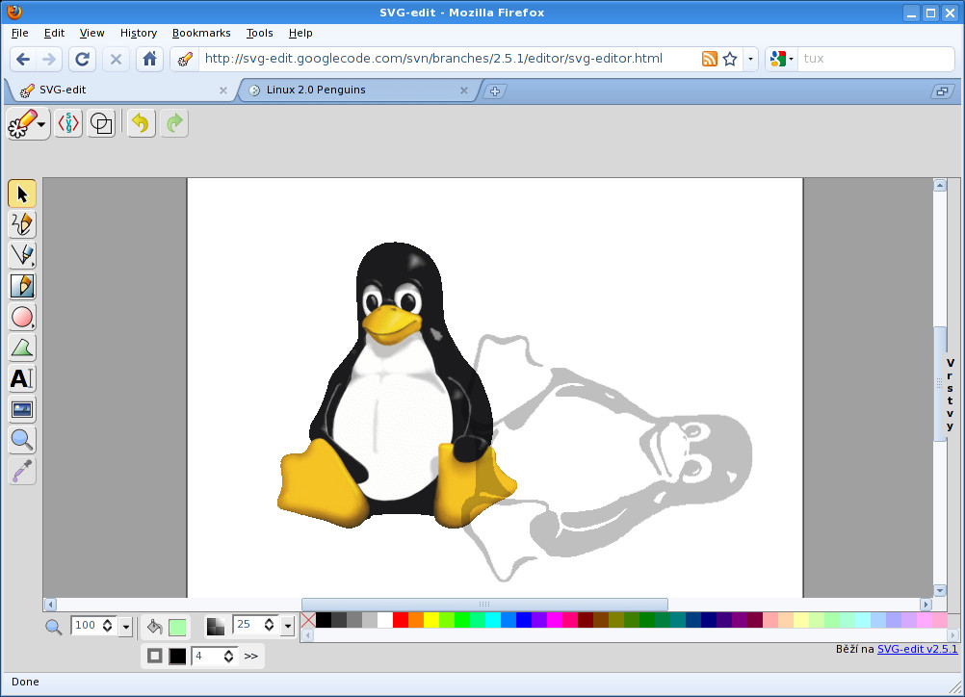Pick the Zoom tool in left toolbar
This screenshot has width=965, height=697.
[x=22, y=440]
